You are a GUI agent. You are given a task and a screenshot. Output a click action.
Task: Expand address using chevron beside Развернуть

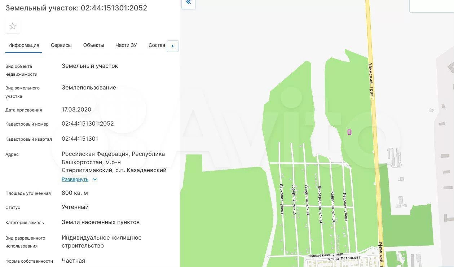pos(95,179)
